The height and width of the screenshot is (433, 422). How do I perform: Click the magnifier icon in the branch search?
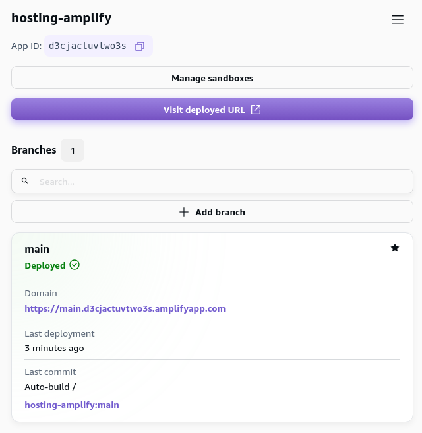[x=25, y=181]
